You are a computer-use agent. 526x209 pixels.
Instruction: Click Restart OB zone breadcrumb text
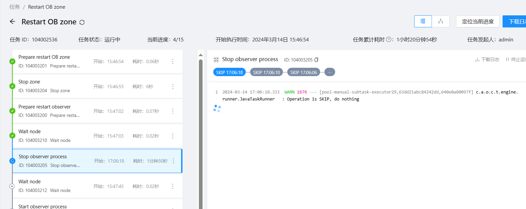click(47, 7)
